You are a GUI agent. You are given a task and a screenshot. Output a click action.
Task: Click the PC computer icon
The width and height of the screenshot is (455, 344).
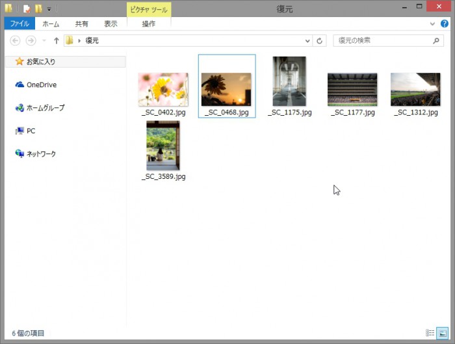click(19, 131)
